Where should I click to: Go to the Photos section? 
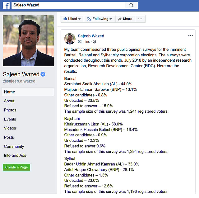pos(10,110)
